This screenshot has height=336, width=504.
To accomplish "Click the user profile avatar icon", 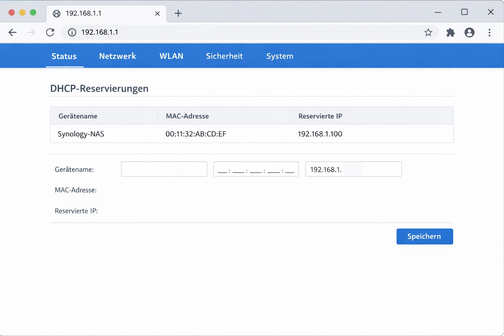I will pos(469,32).
